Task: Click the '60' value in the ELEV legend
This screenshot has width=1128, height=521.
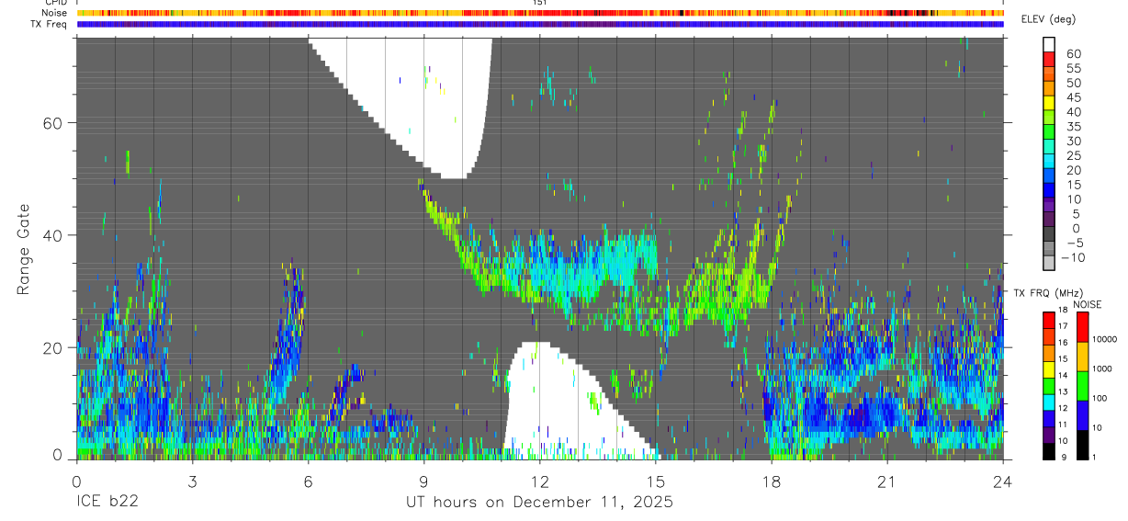Action: [x=1073, y=53]
